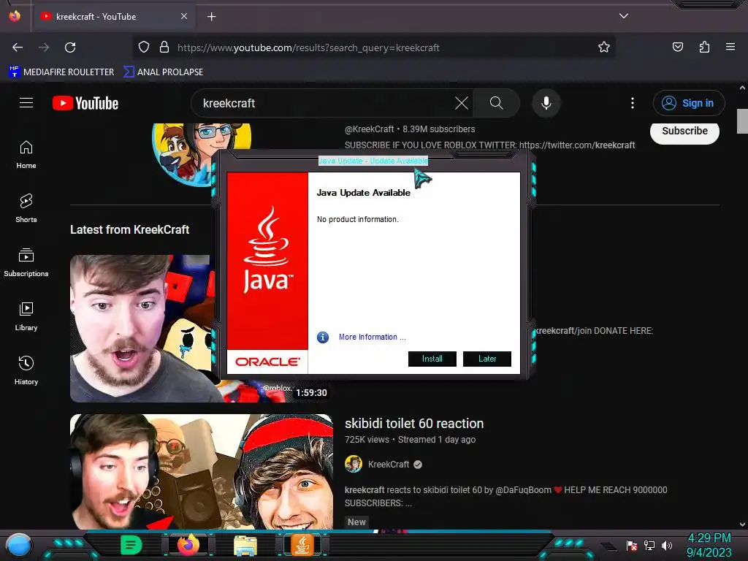This screenshot has height=561, width=748.
Task: Open the Action Center flag tray icon
Action: pyautogui.click(x=632, y=545)
